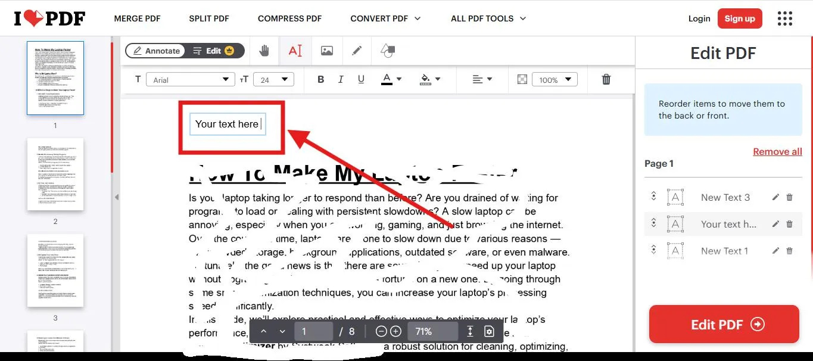Click the add image tool icon

click(326, 51)
